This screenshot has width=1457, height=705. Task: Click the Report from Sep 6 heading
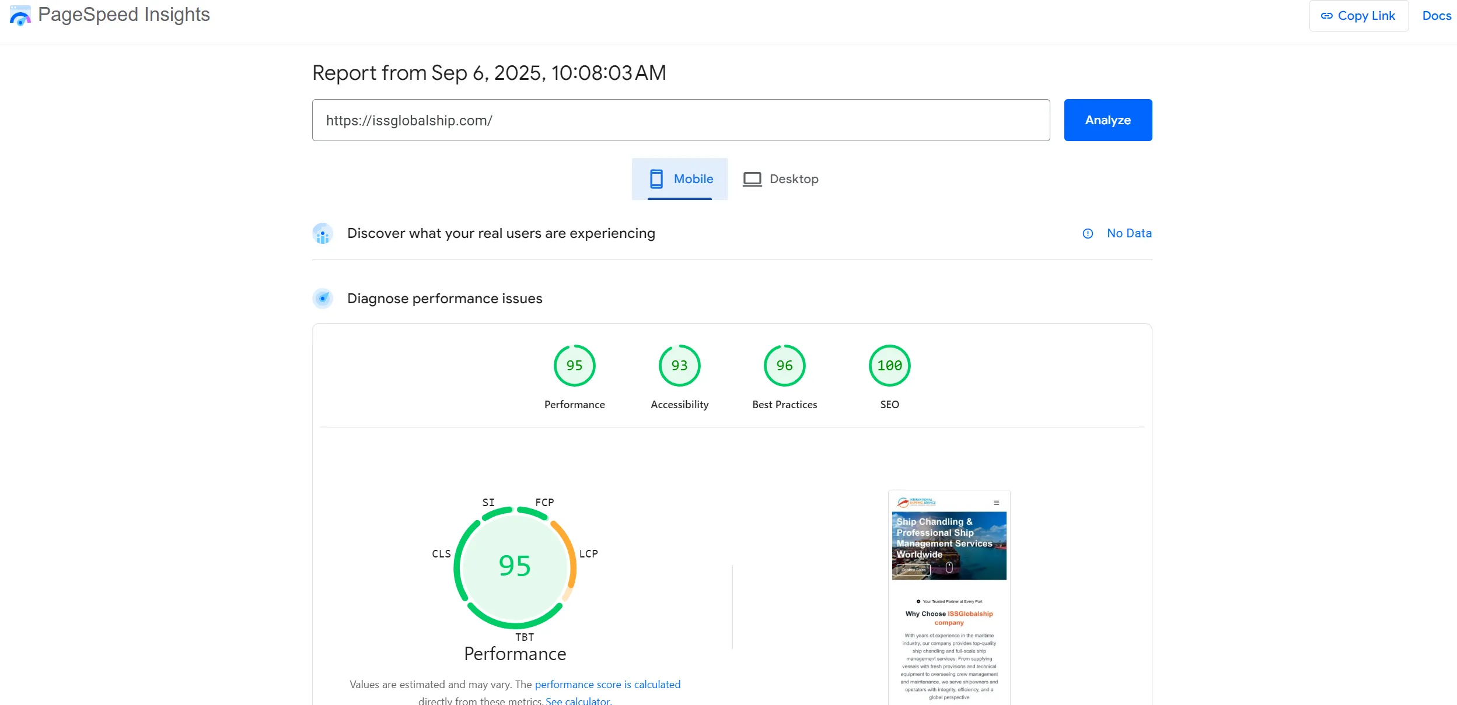click(489, 73)
